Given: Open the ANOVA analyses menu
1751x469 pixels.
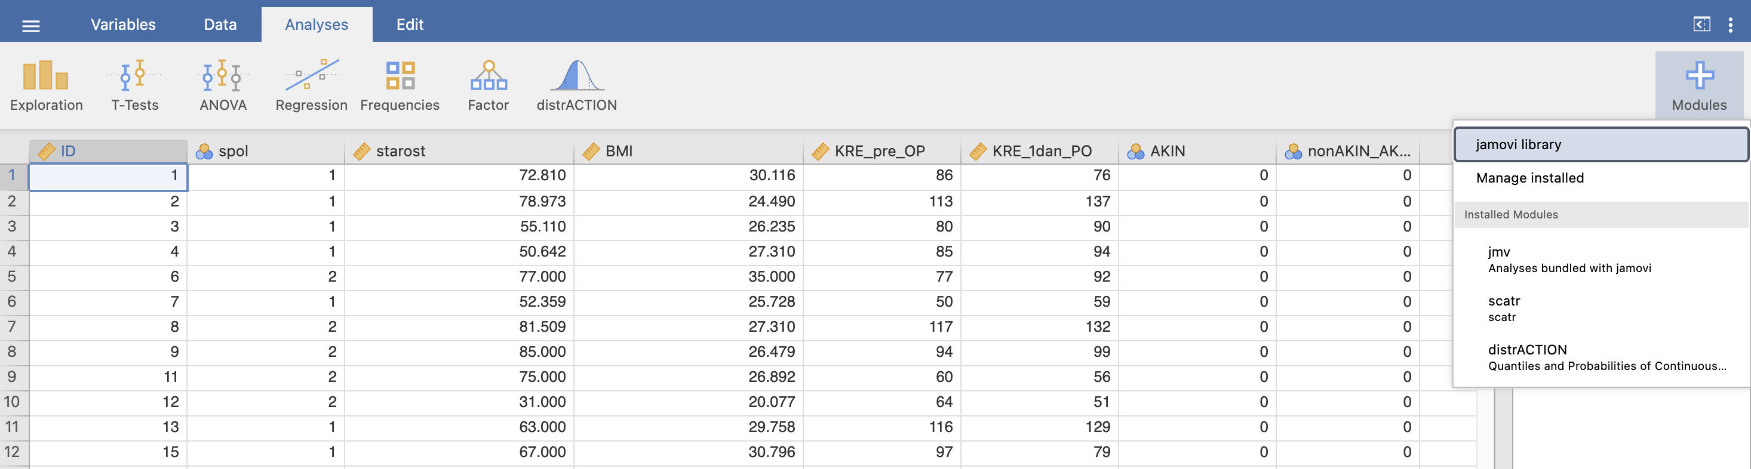Looking at the screenshot, I should pyautogui.click(x=223, y=85).
